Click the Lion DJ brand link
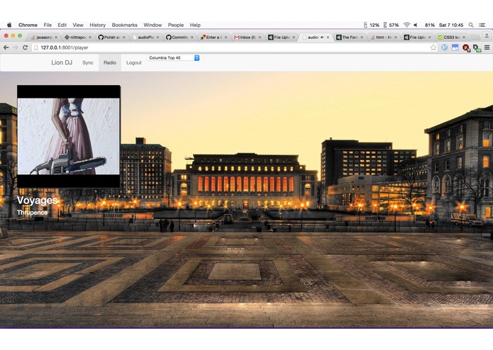493x350 pixels. [x=62, y=62]
